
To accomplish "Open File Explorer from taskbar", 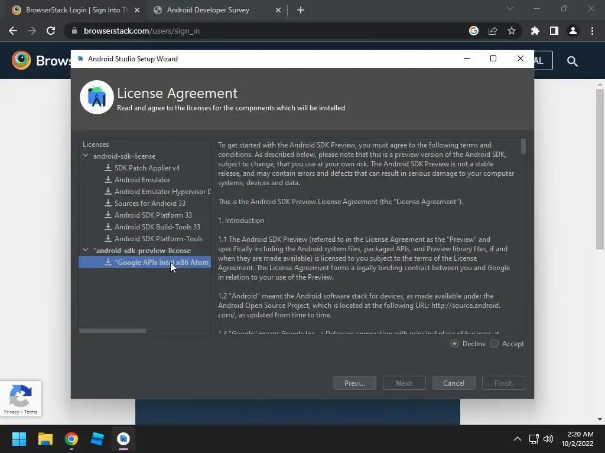I will pos(45,439).
